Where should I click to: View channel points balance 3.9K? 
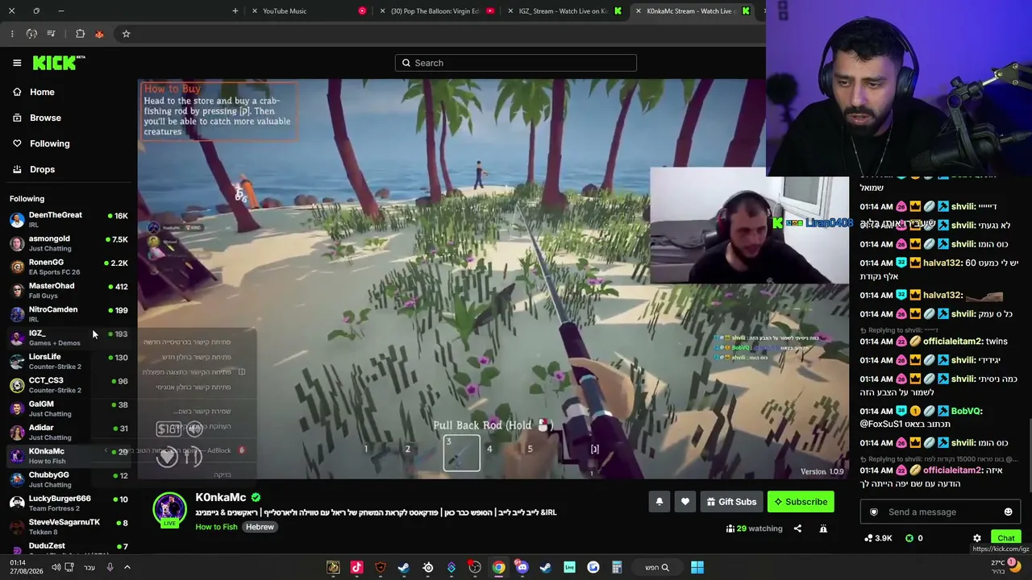(878, 538)
